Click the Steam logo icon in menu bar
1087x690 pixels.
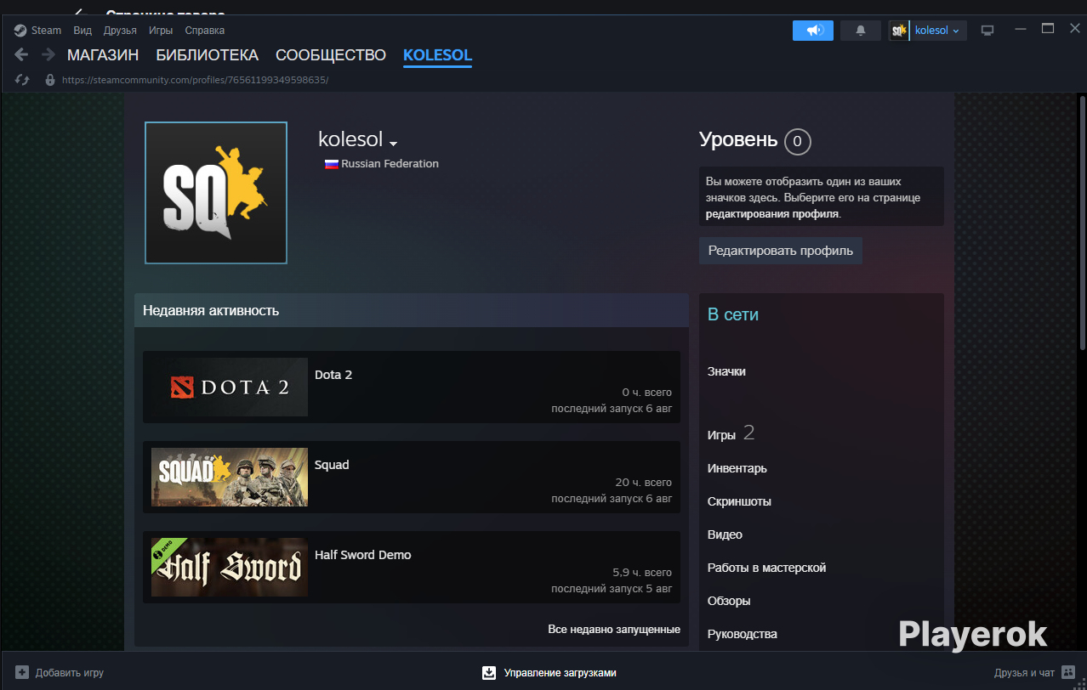tap(20, 30)
